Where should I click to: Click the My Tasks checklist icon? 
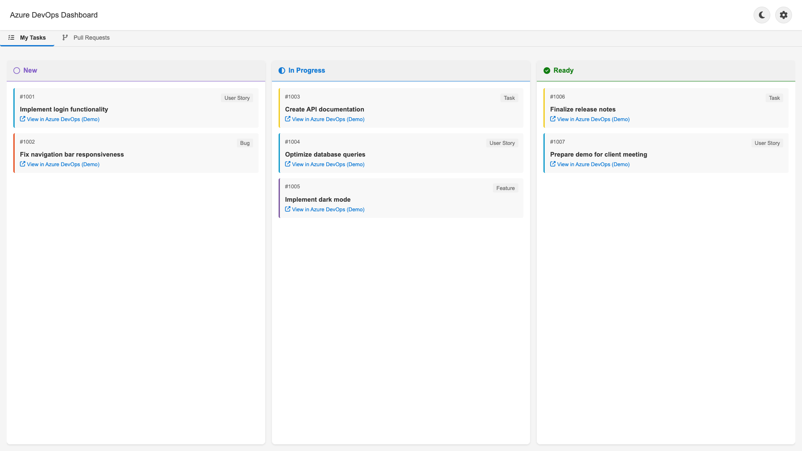pyautogui.click(x=11, y=38)
